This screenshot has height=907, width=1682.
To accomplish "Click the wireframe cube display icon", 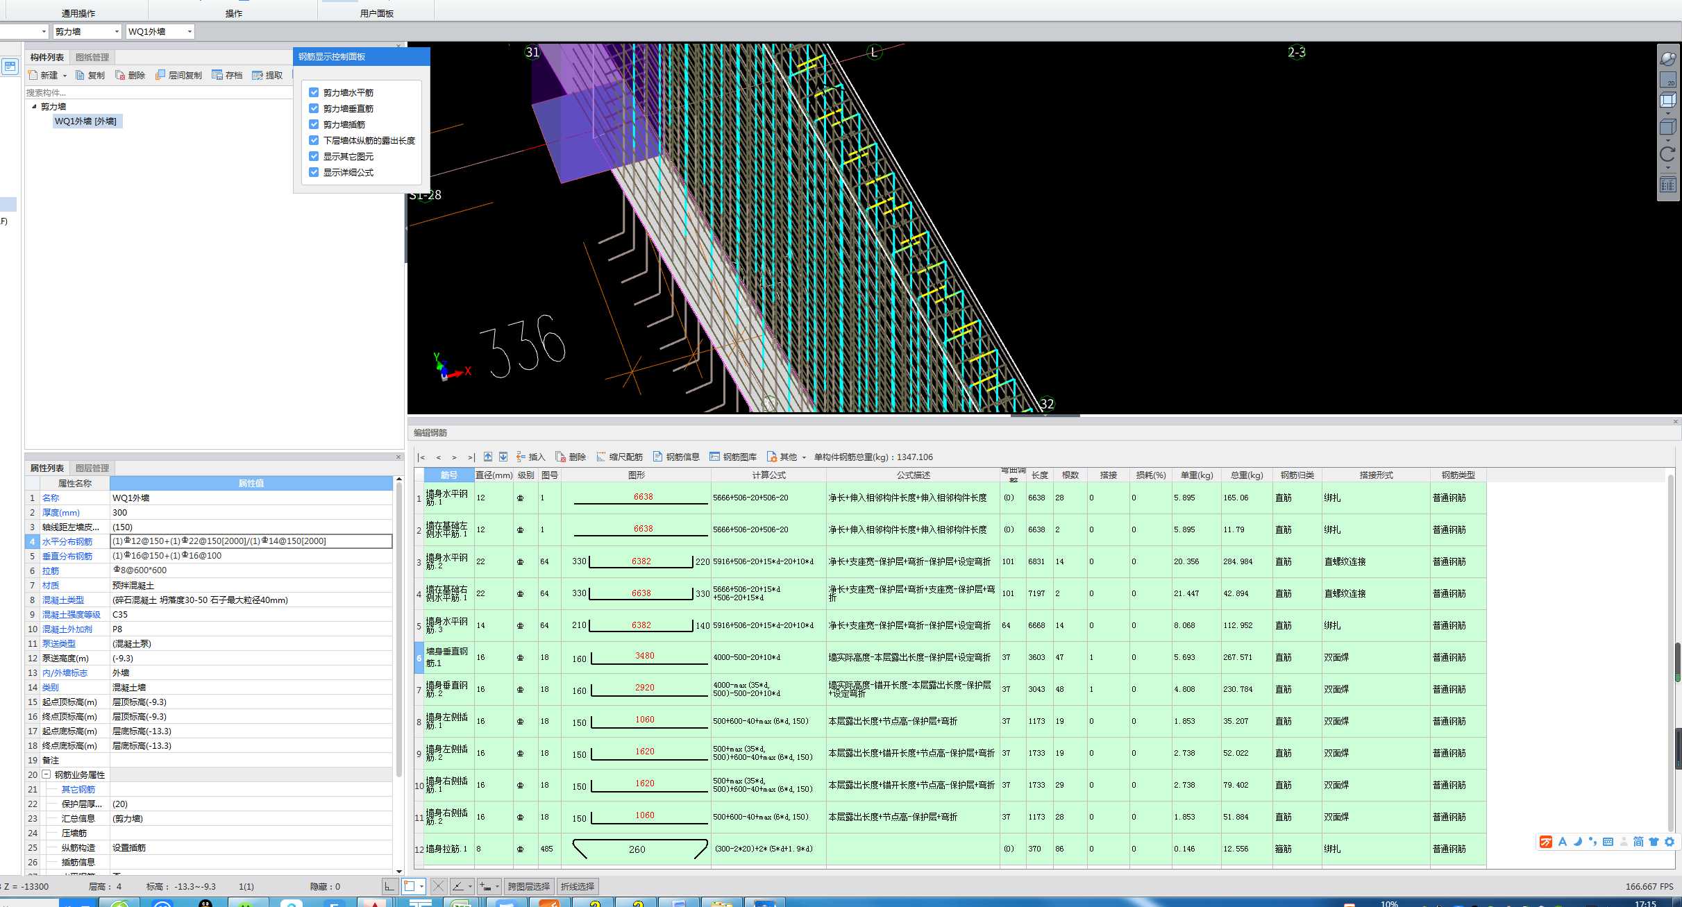I will coord(1667,101).
